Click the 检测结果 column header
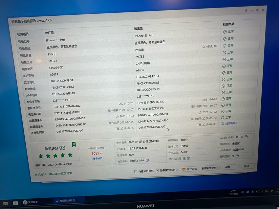 228,24
